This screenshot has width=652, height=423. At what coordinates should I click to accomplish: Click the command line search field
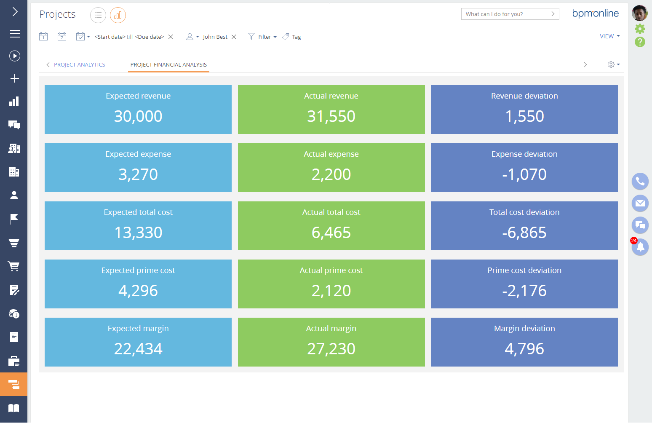[505, 14]
